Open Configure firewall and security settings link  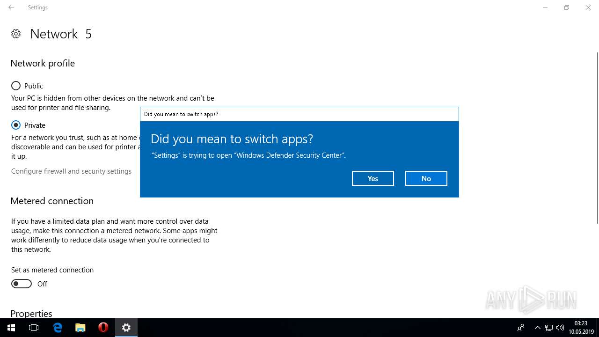click(x=71, y=171)
